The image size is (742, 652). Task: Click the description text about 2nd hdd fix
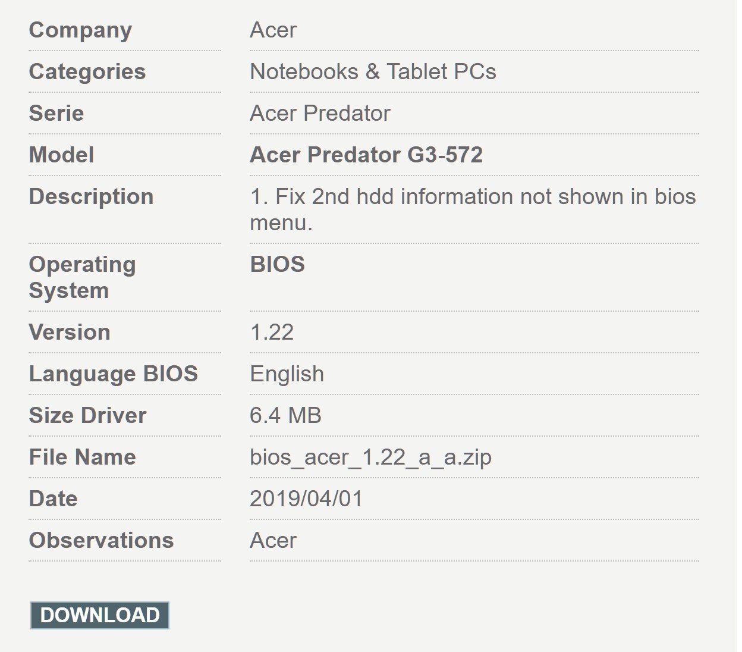(x=473, y=209)
